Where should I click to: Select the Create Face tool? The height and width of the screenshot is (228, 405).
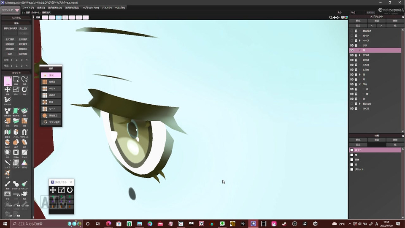click(x=16, y=111)
